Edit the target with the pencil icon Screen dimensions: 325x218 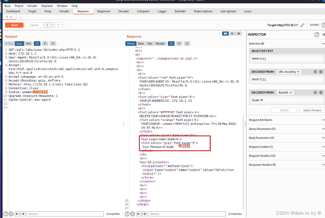click(x=302, y=25)
